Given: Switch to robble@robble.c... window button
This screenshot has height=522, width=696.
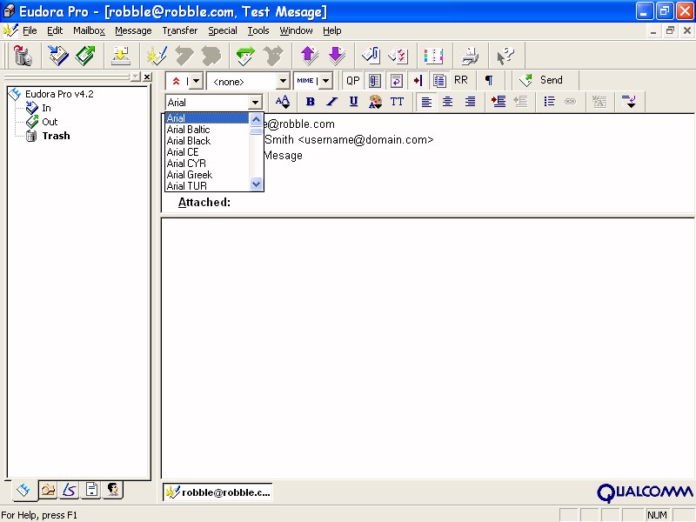Looking at the screenshot, I should 217,492.
